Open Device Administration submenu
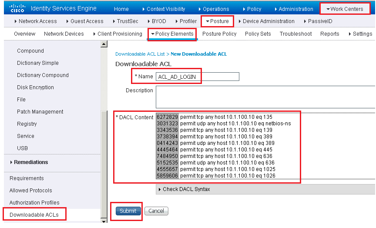The height and width of the screenshot is (228, 376). click(x=266, y=21)
